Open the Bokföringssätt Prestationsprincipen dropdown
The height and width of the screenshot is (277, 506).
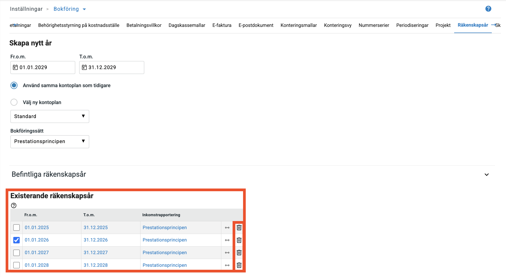tap(50, 142)
